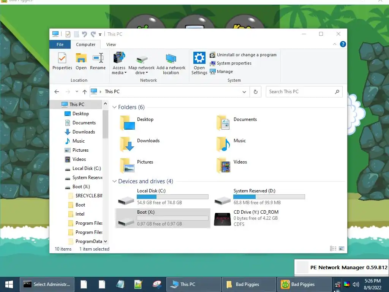Click Add a network location

click(171, 63)
